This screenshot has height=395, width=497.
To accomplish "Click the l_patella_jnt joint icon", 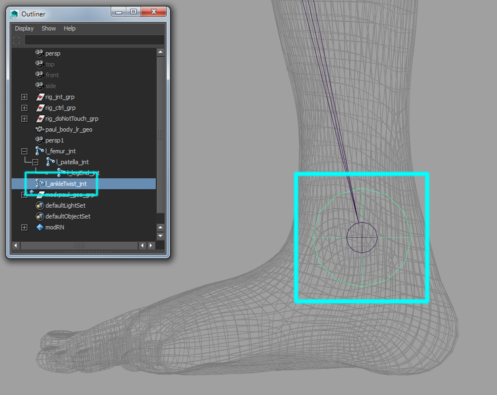I will (x=50, y=162).
